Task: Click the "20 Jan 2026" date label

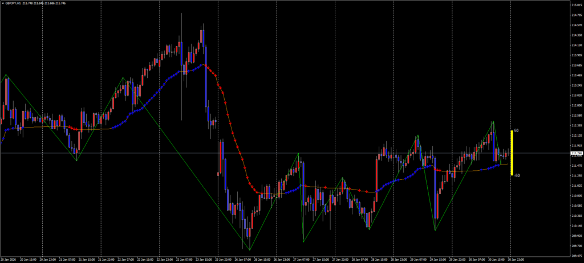Action: [x=9, y=259]
